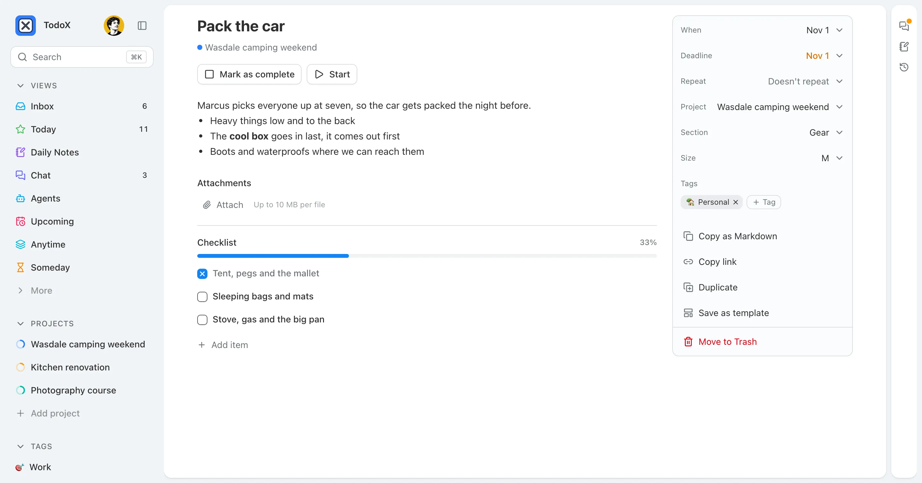Click the blue project dot by Wasdale
The height and width of the screenshot is (483, 922).
pyautogui.click(x=200, y=48)
